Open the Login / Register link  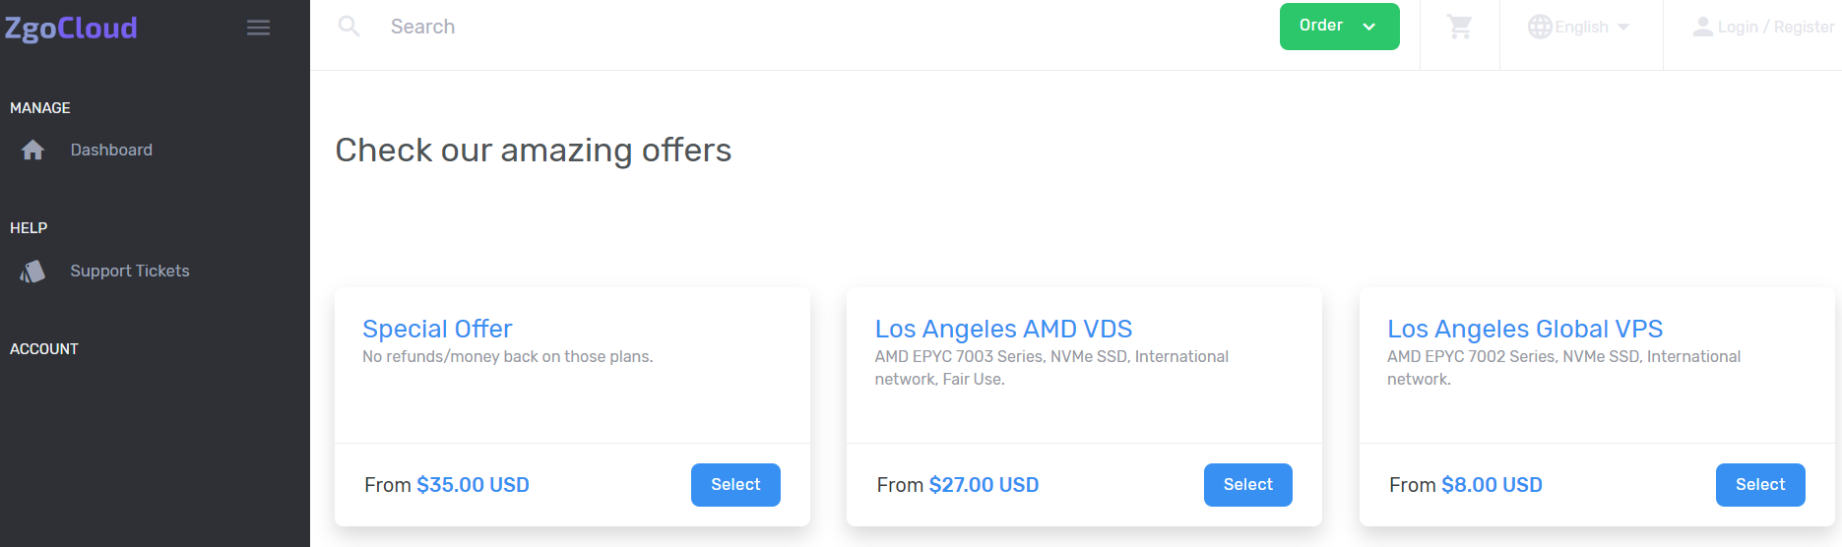(1776, 28)
